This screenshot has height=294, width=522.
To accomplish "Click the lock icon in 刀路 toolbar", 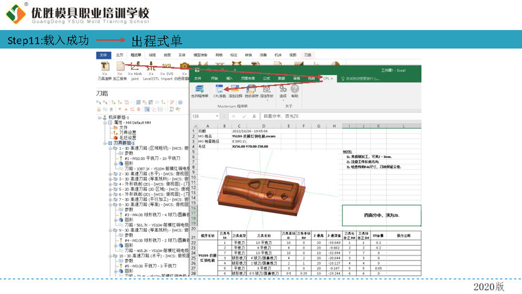I will (x=99, y=109).
